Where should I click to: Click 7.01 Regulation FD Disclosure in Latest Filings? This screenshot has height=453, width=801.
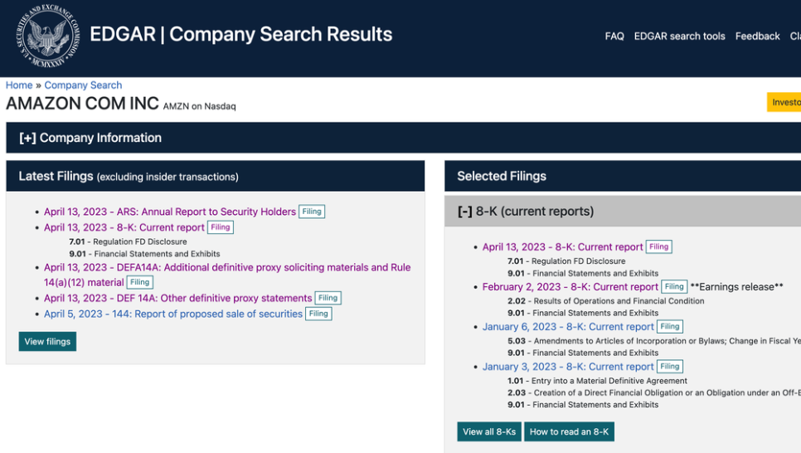pyautogui.click(x=129, y=241)
